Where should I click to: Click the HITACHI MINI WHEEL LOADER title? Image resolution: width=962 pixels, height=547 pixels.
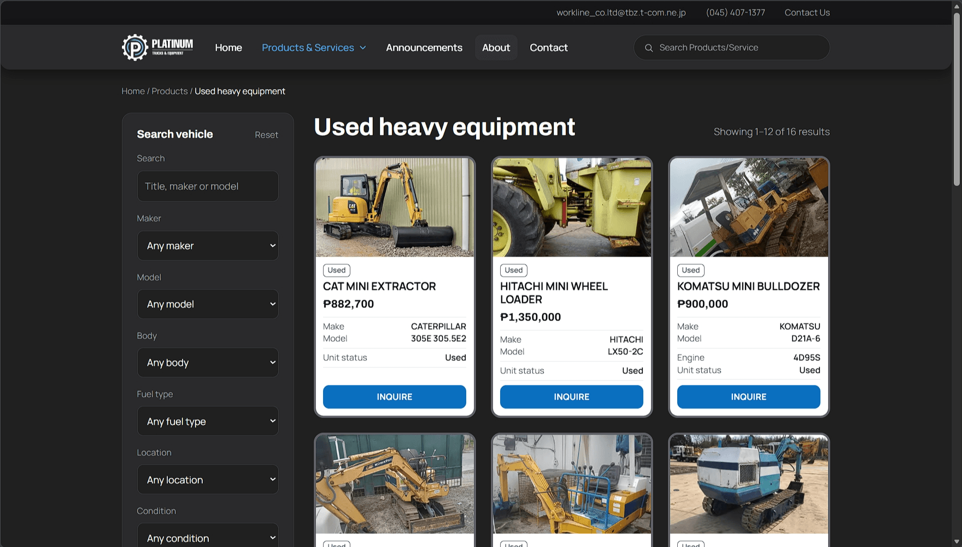(x=554, y=293)
